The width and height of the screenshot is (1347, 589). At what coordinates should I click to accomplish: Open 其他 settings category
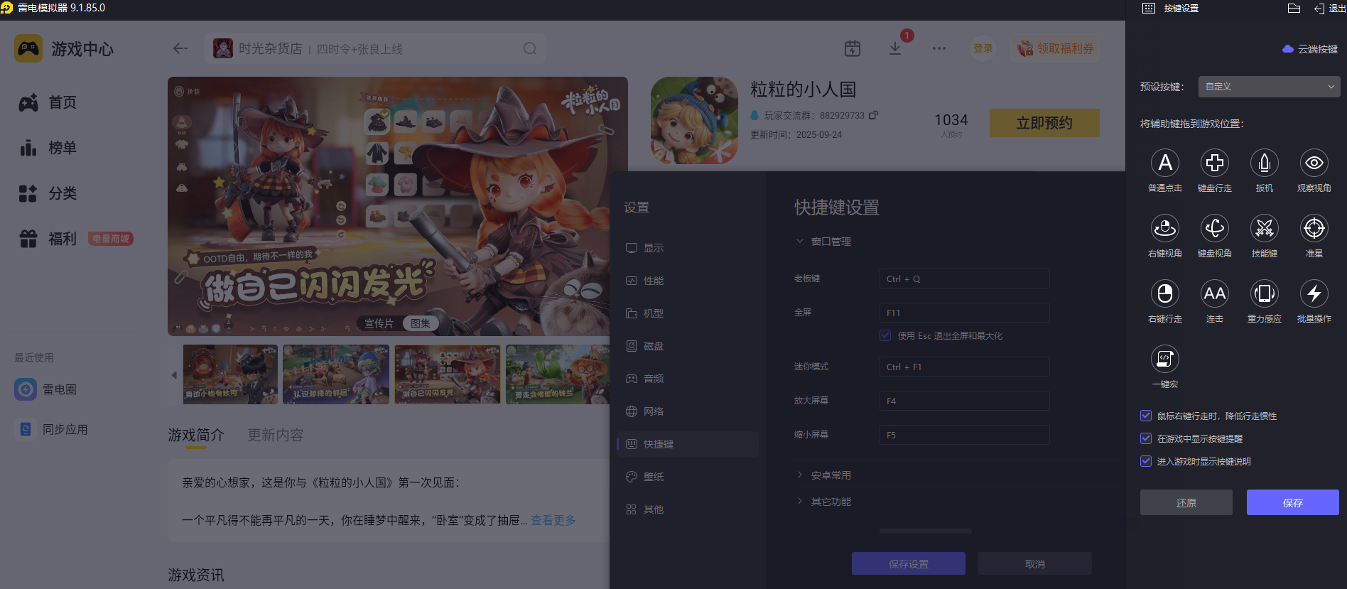[688, 509]
